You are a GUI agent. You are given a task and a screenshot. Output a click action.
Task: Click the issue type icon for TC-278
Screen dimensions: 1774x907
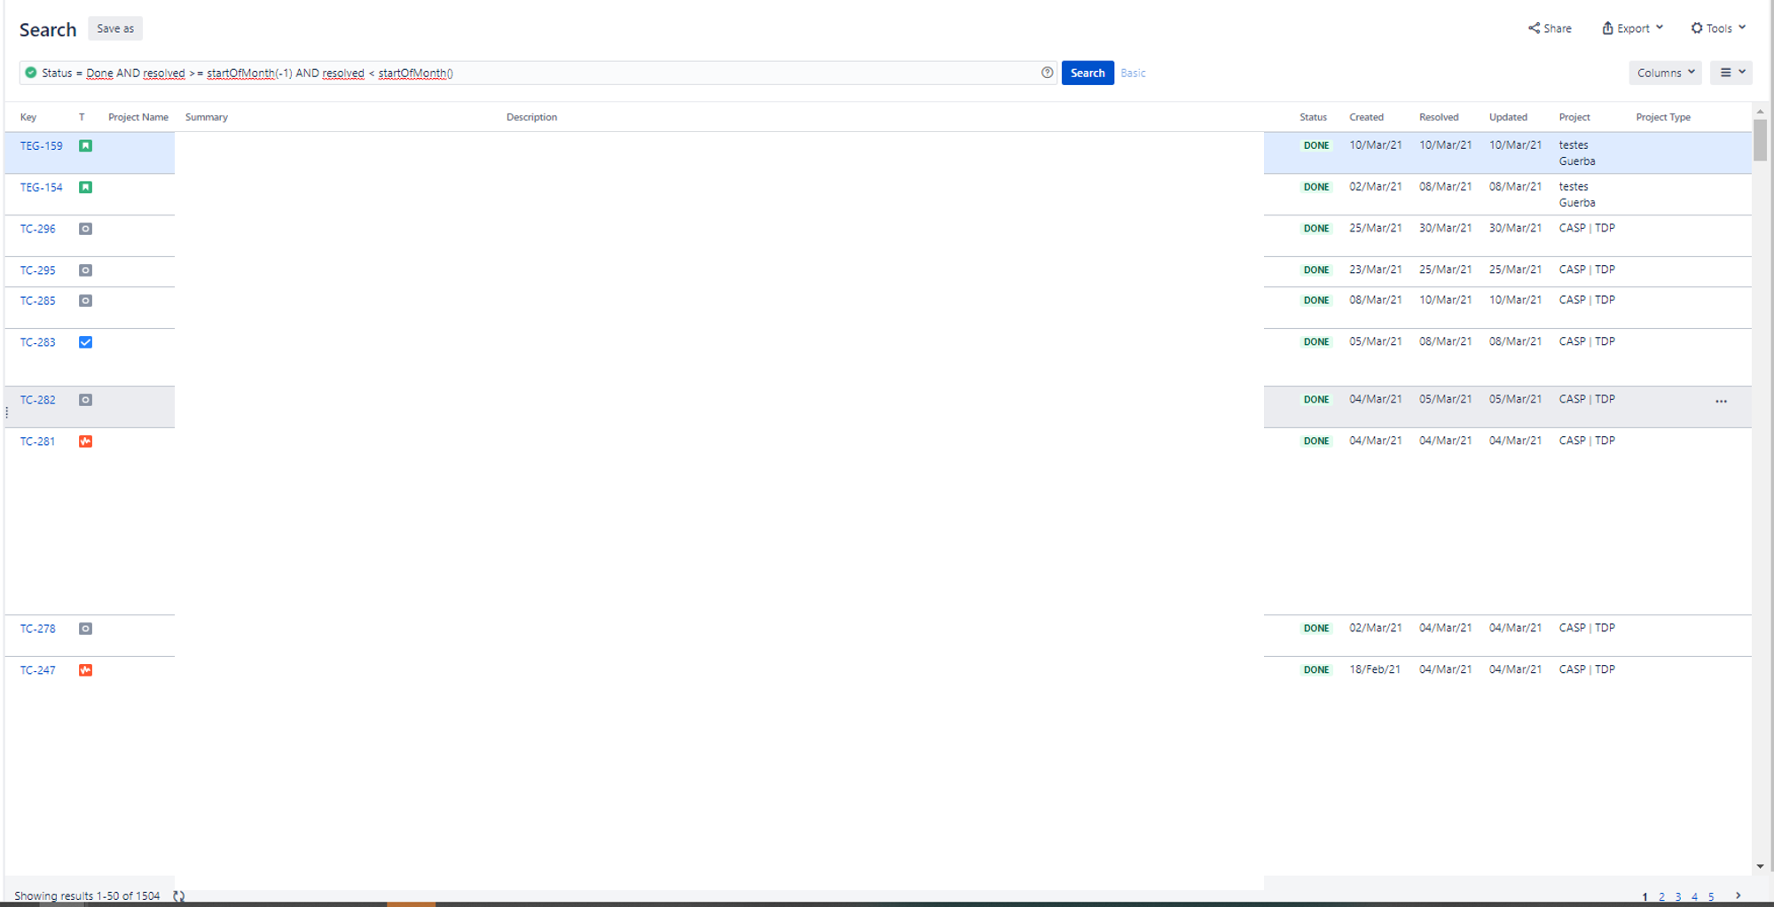pyautogui.click(x=85, y=629)
